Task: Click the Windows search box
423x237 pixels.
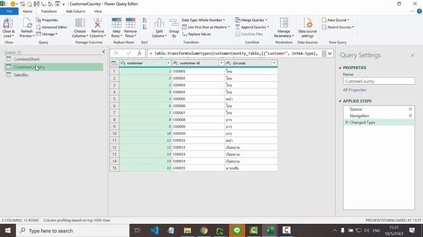Action: point(73,230)
